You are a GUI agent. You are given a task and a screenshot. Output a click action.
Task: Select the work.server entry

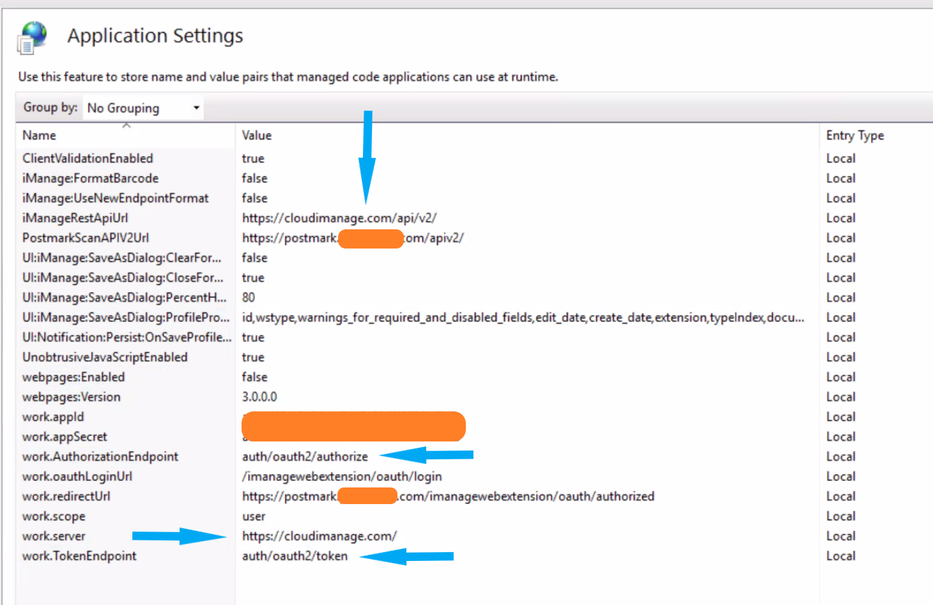tap(54, 536)
